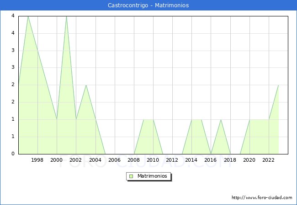Click the 2001 peak data point
This screenshot has height=205, width=297.
[x=67, y=16]
